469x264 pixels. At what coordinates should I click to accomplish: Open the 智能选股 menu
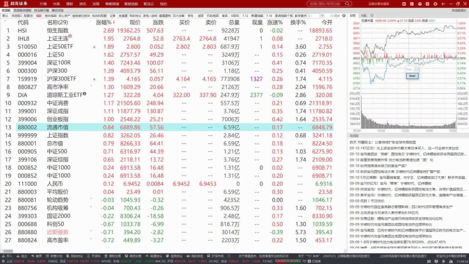[x=131, y=4]
